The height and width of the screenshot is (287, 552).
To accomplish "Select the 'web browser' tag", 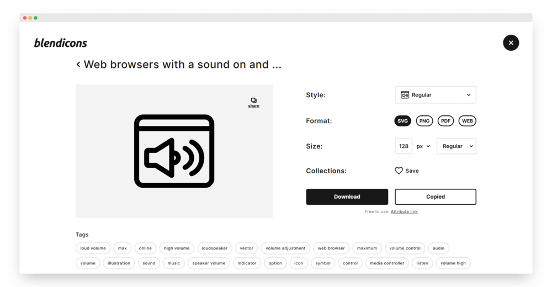I will [331, 248].
